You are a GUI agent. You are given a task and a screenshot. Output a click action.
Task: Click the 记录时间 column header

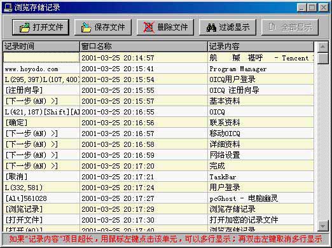tap(41, 46)
